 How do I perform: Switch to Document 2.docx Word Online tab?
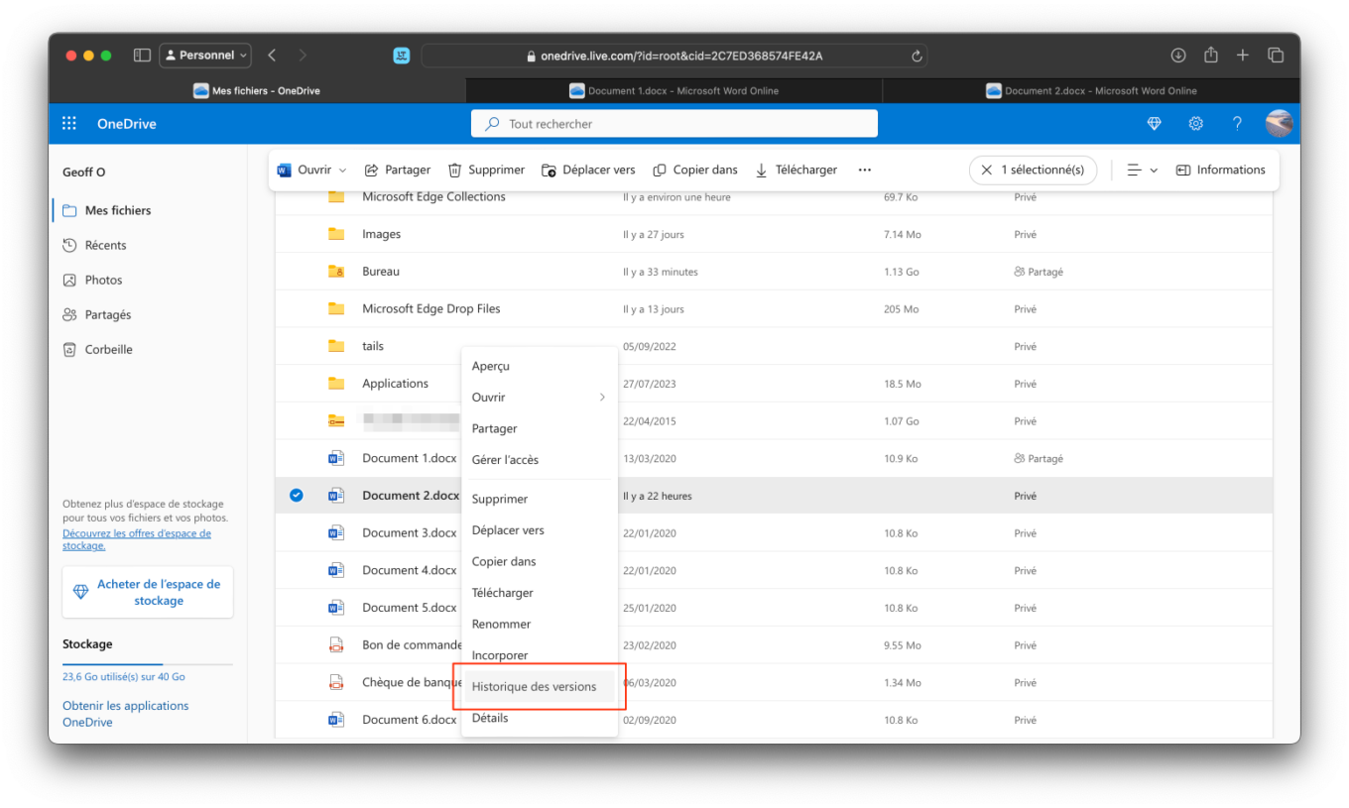coord(1091,91)
